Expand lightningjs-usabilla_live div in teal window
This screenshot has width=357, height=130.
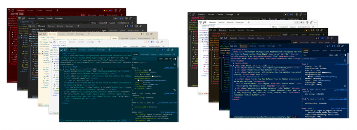pos(65,72)
